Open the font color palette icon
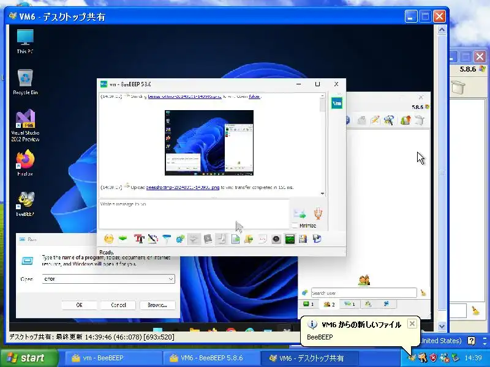490x367 pixels. [x=153, y=239]
